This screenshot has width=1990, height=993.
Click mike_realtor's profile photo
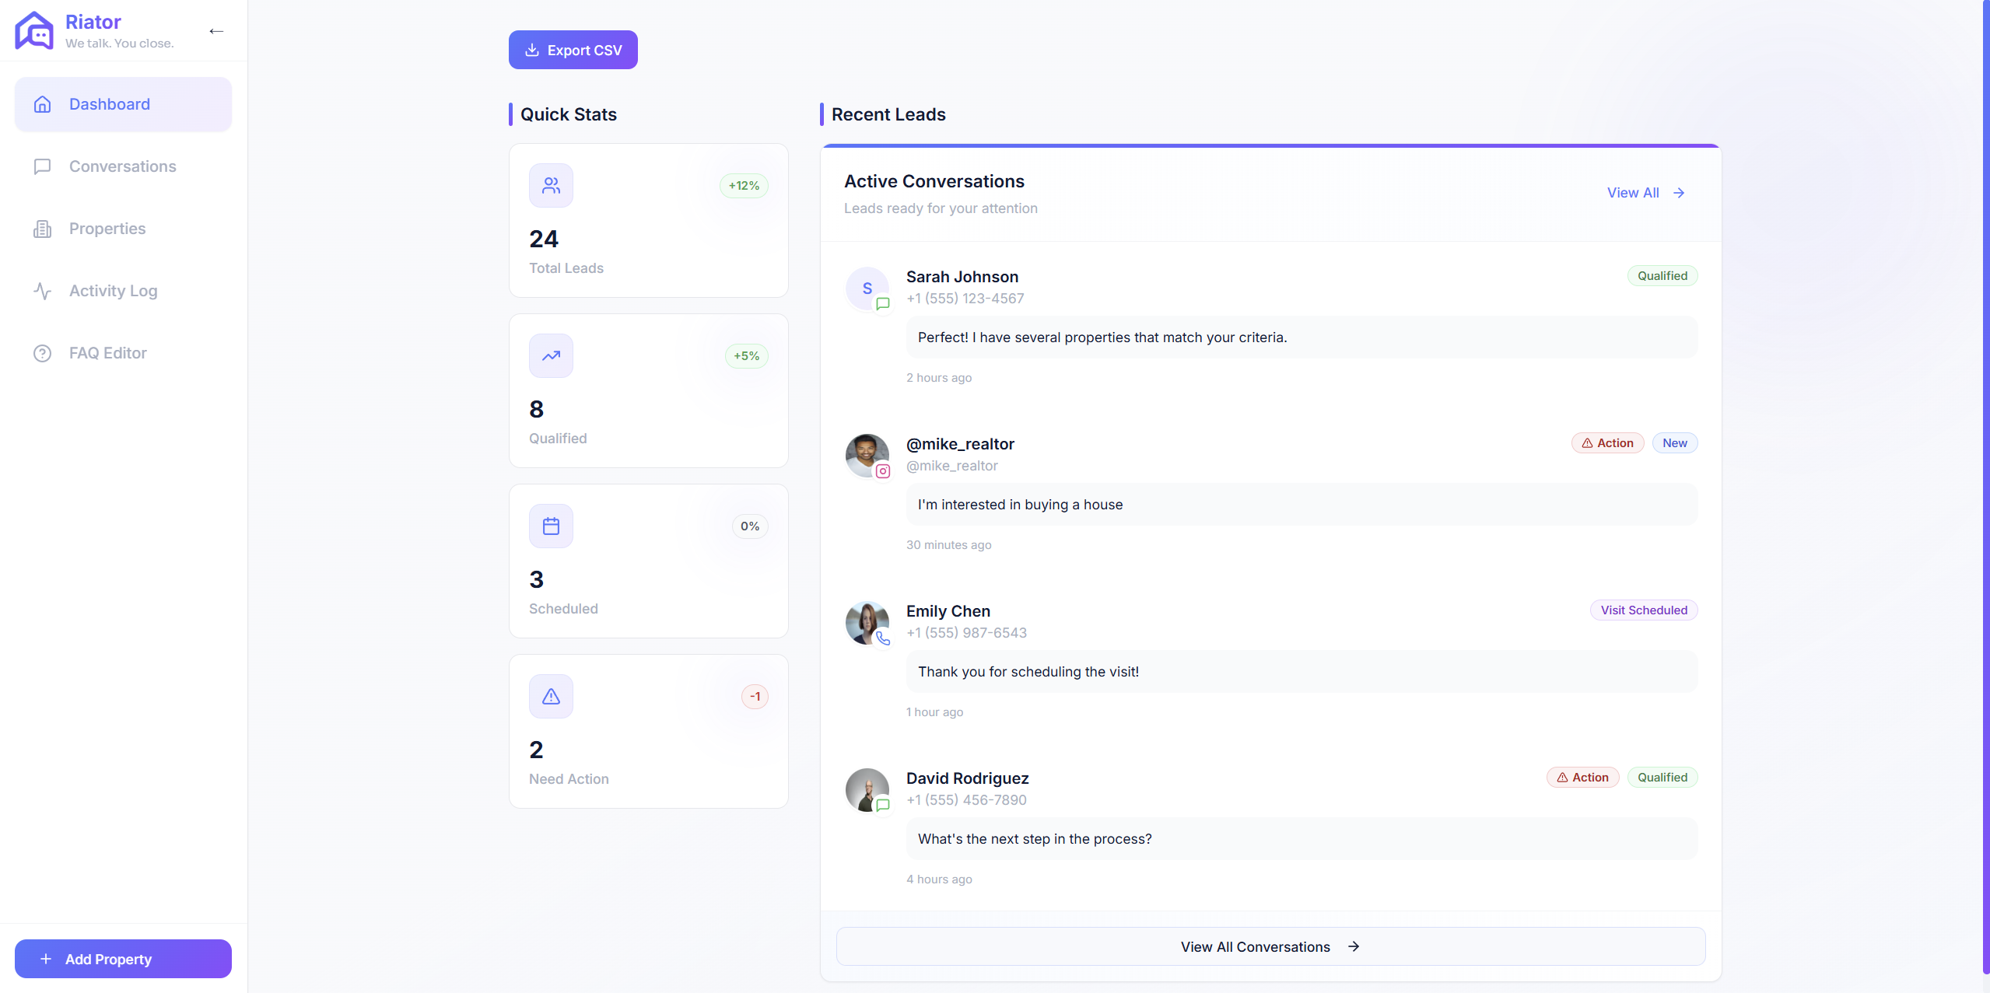tap(867, 456)
